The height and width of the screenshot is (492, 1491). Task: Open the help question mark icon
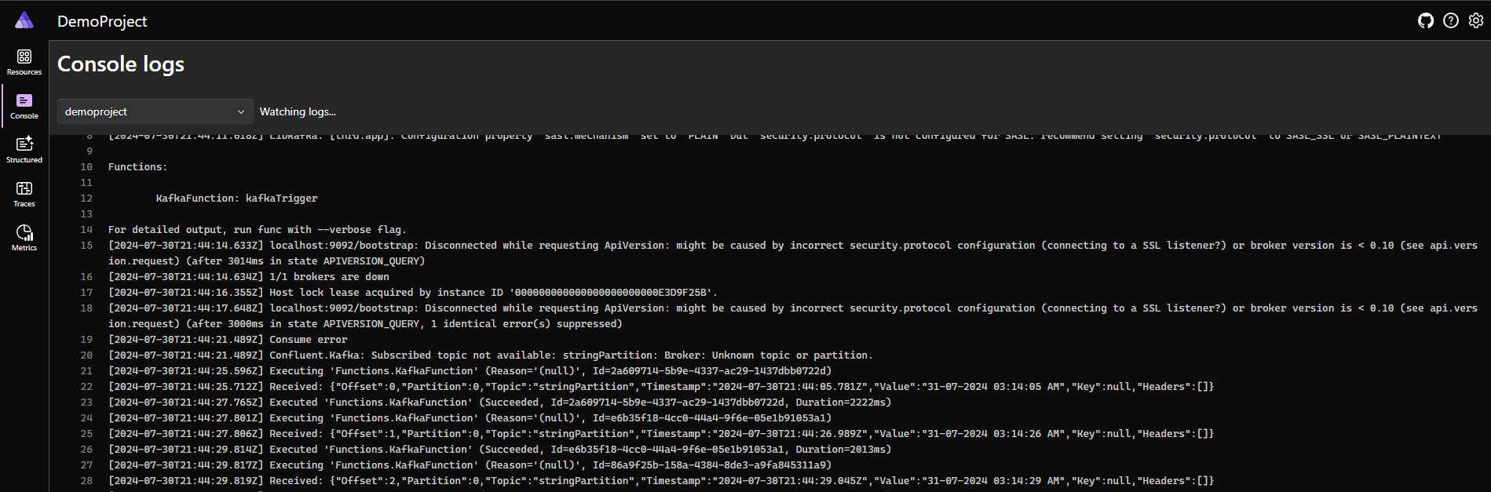pos(1450,21)
